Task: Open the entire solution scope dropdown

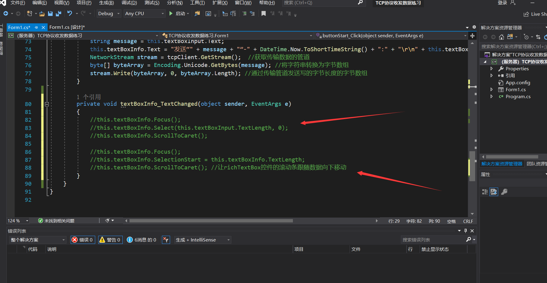Action: (x=38, y=240)
